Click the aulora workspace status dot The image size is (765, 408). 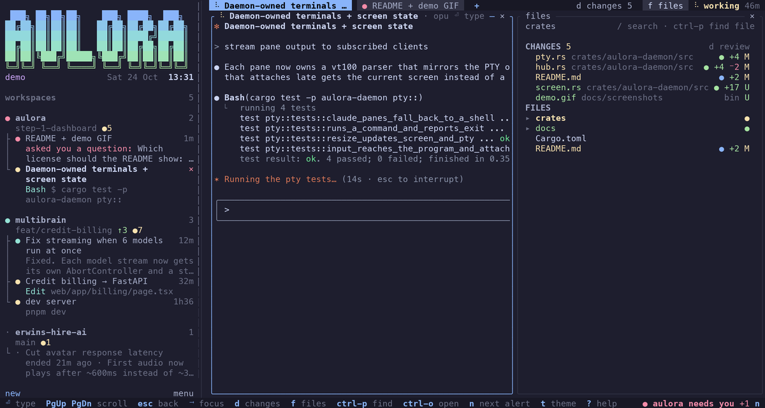(x=8, y=118)
